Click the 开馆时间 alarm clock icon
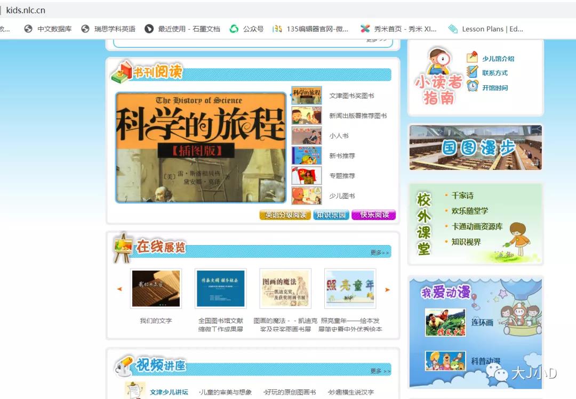The image size is (576, 399). point(472,86)
